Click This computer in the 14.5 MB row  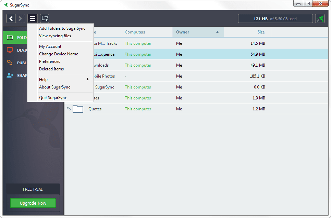click(x=138, y=43)
